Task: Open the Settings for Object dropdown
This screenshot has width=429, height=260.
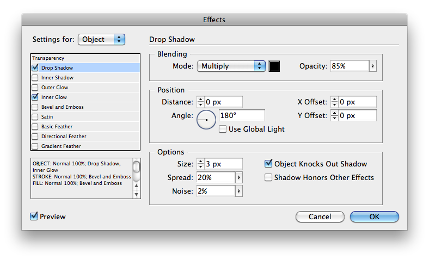Action: (x=101, y=39)
